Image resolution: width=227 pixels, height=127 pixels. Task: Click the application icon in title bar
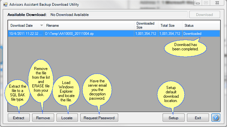[x=5, y=4]
